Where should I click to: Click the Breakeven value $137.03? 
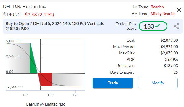(x=171, y=66)
